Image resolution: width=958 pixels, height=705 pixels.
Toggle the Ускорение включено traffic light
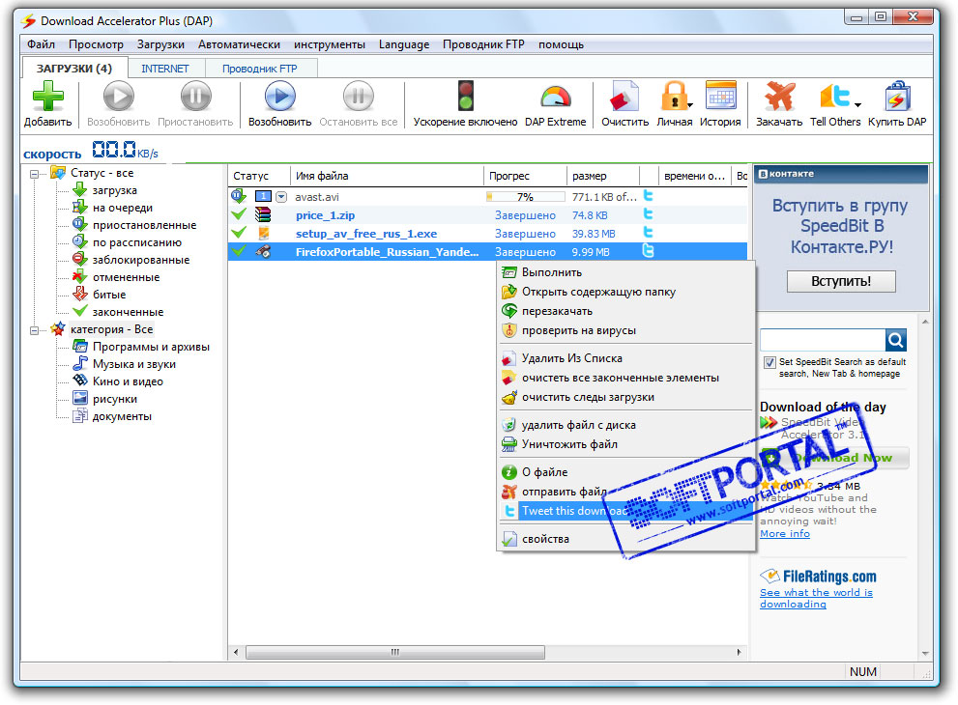[x=466, y=97]
